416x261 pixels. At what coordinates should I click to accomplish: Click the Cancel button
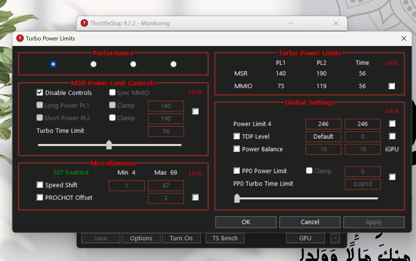pos(310,222)
